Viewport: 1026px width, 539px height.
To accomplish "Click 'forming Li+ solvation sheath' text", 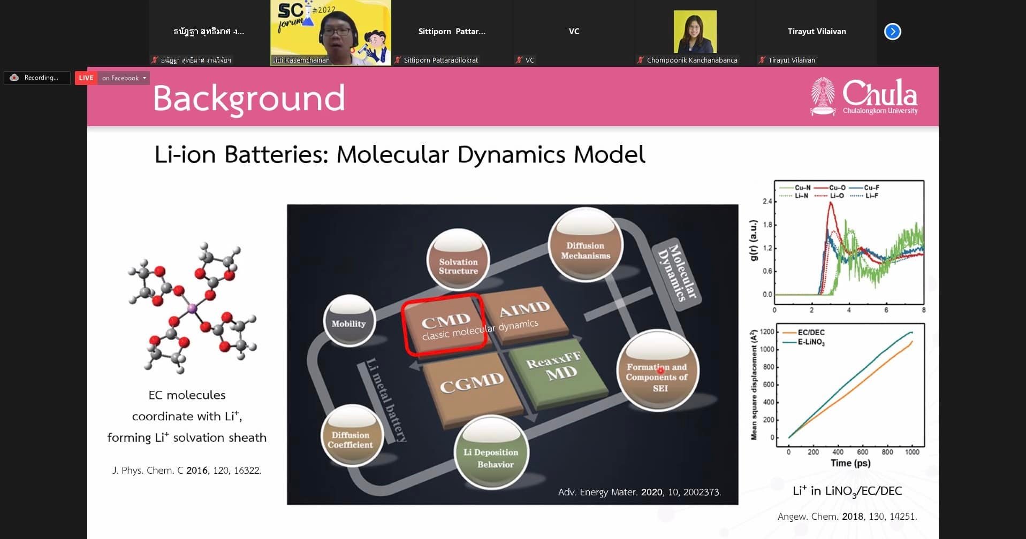I will coord(187,437).
